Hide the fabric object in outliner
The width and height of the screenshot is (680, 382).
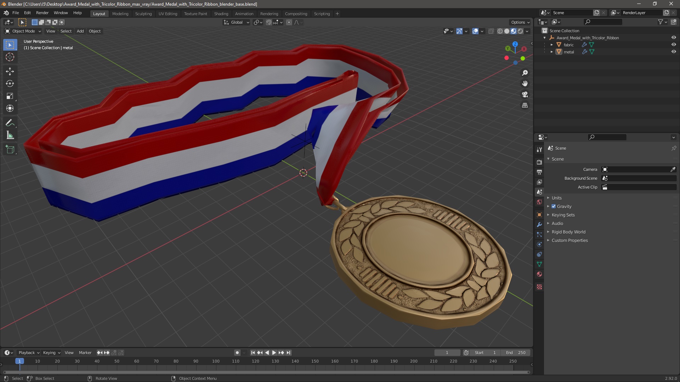(x=674, y=45)
